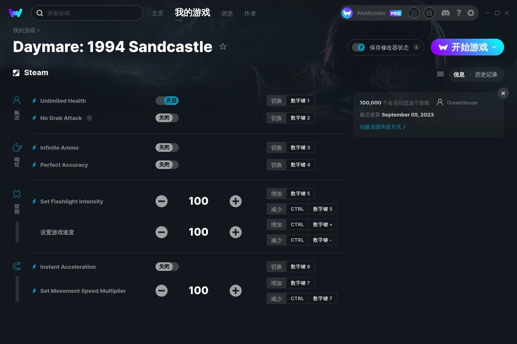Go back via the My Games breadcrumb
517x344 pixels.
pos(24,31)
